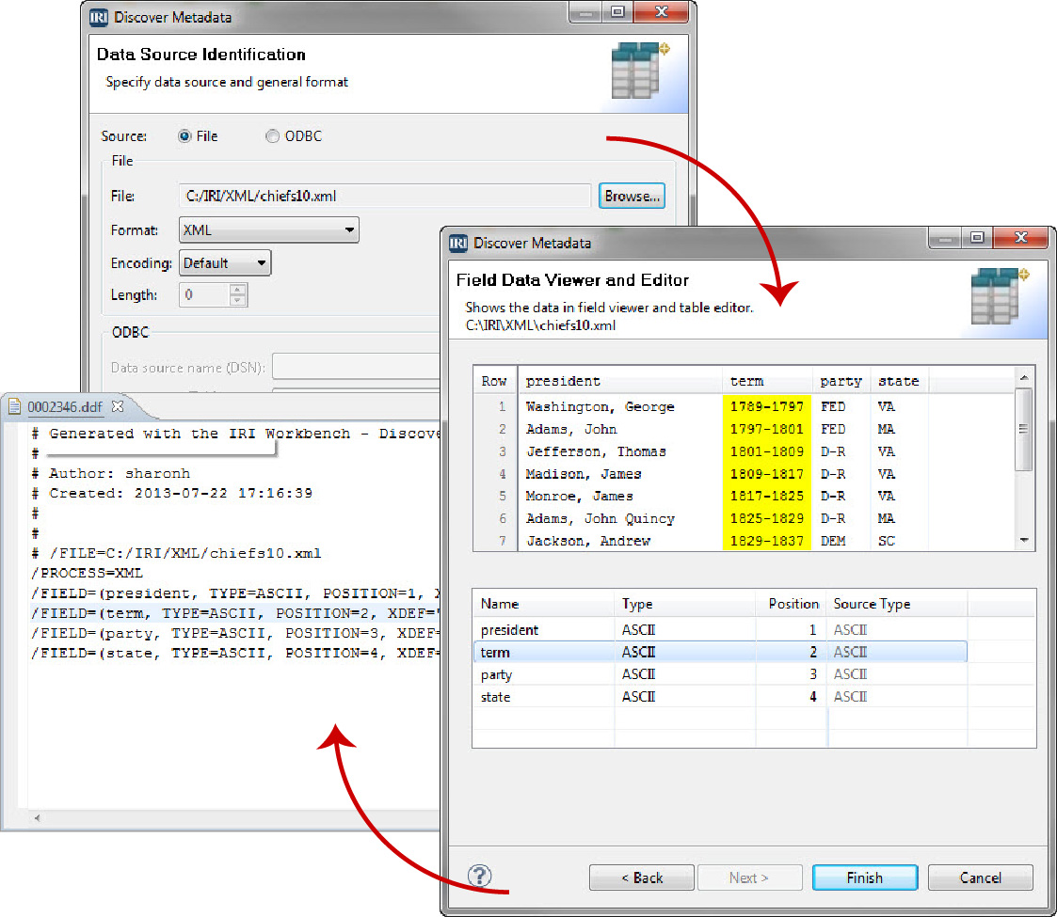Close the 0002346.ddf editor tab
Viewport: 1057px width, 917px height.
tap(118, 406)
